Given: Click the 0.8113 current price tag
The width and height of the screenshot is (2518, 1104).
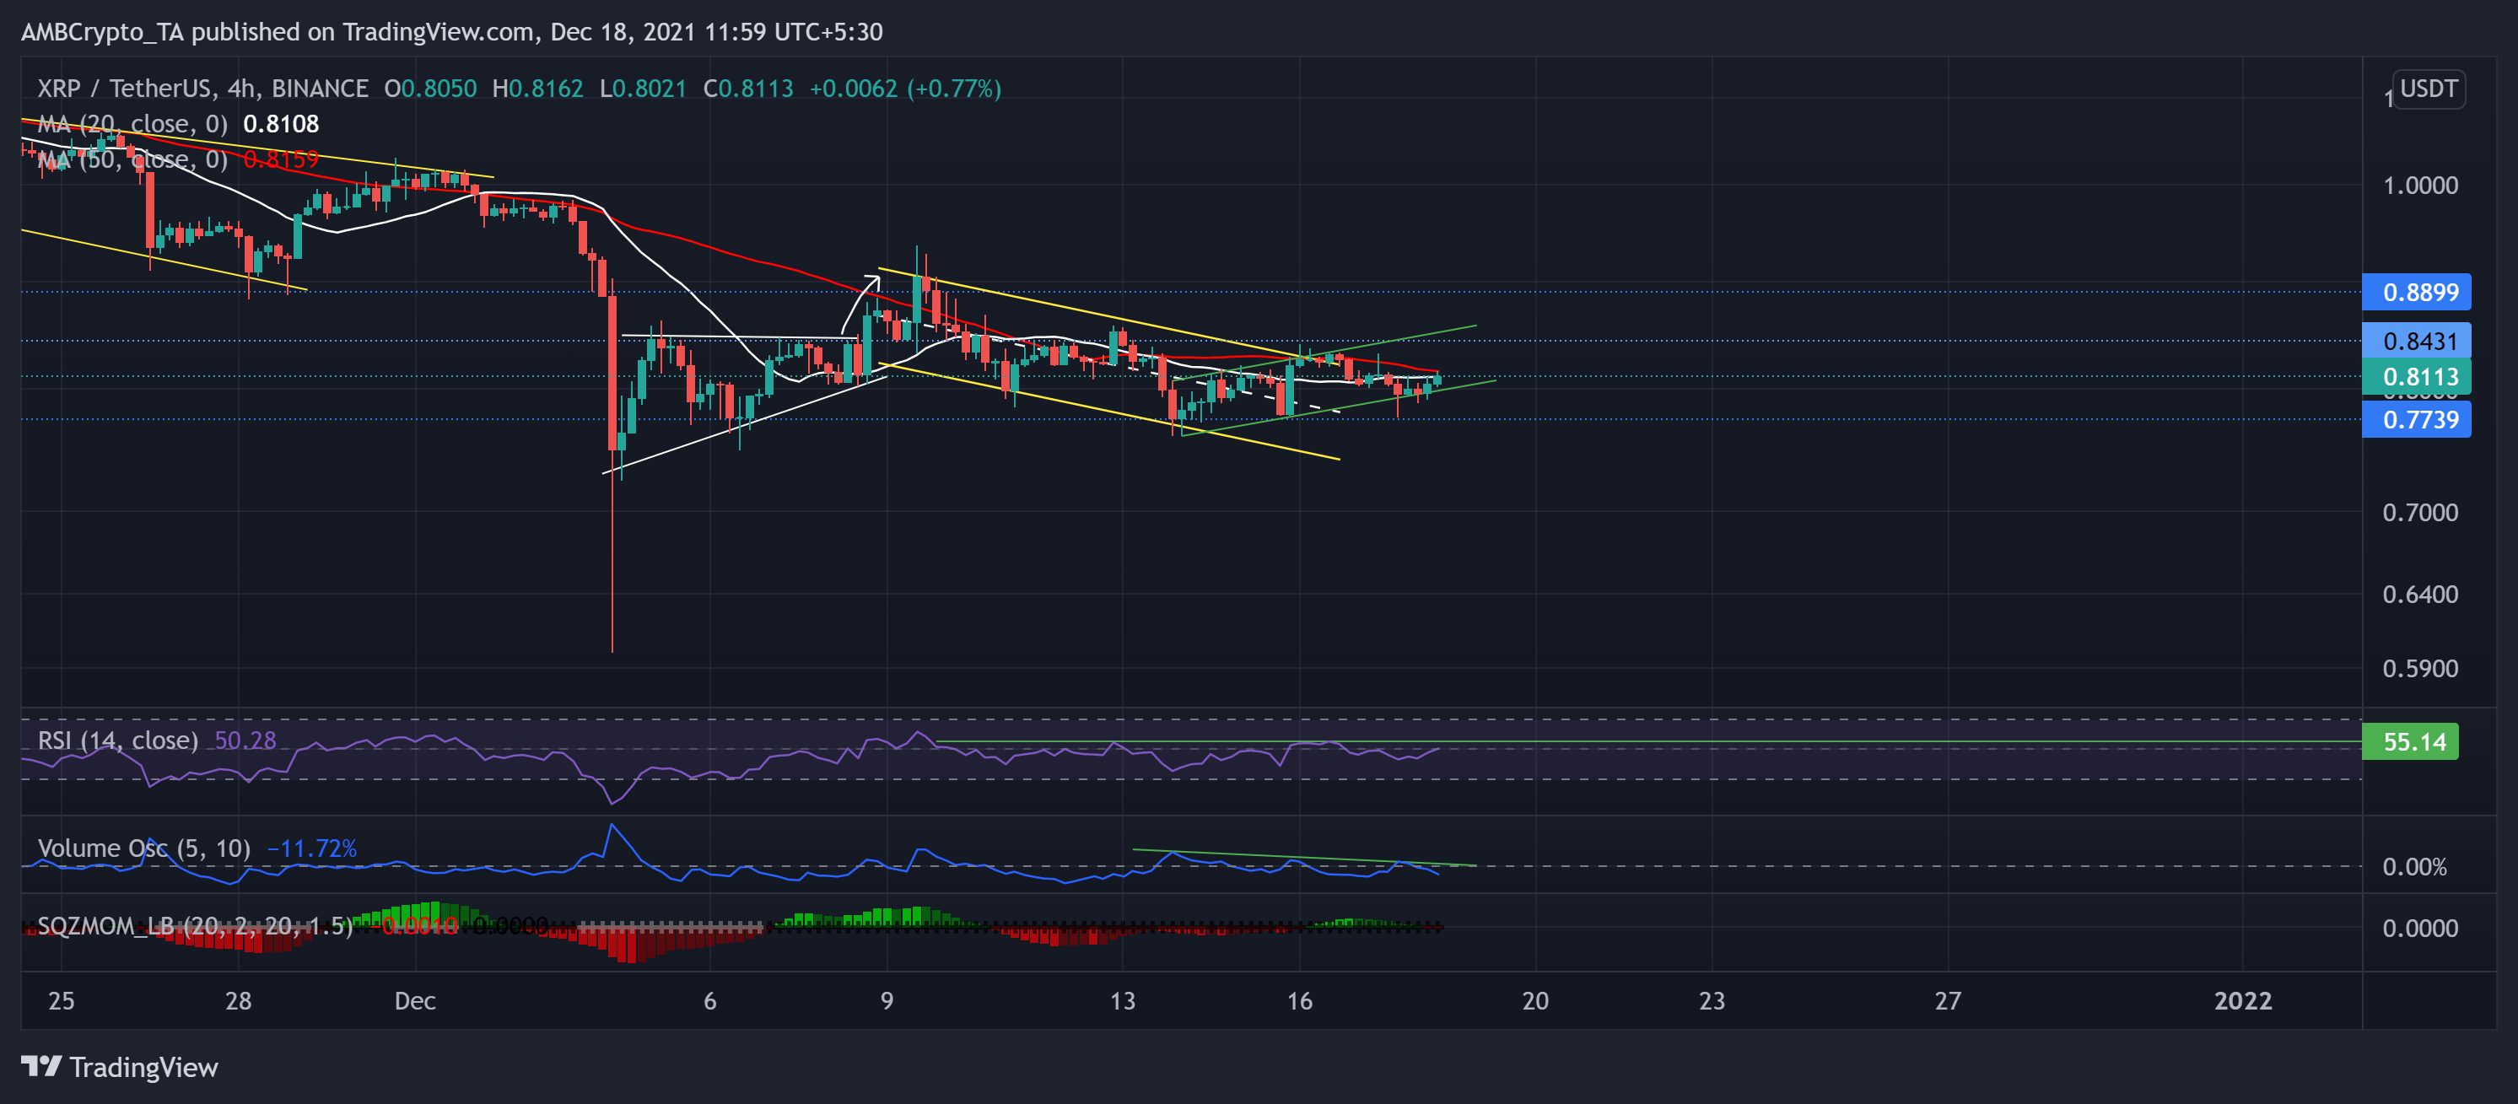Looking at the screenshot, I should tap(2415, 376).
